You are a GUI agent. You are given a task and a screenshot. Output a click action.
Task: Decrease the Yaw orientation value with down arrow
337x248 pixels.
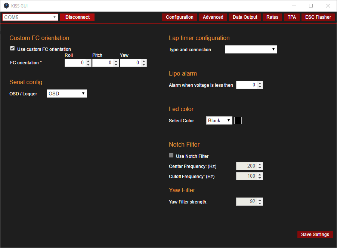143,65
